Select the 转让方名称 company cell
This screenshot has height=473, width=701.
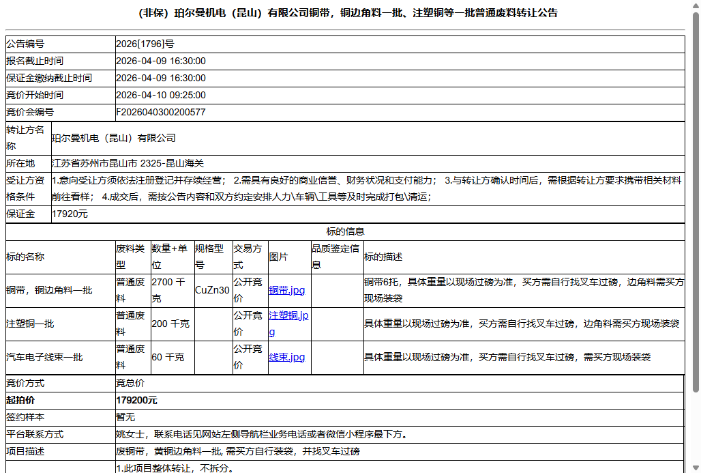tap(116, 138)
